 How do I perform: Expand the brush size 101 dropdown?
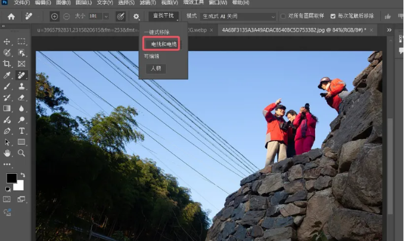(x=105, y=16)
